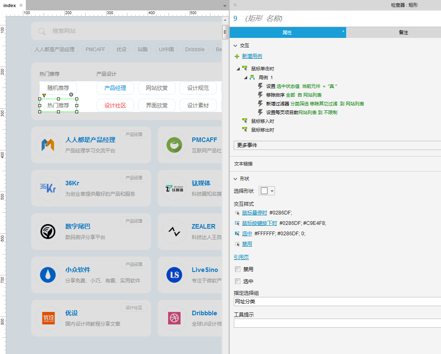
Task: Click the 随机推荐 button on canvas
Action: pos(58,88)
